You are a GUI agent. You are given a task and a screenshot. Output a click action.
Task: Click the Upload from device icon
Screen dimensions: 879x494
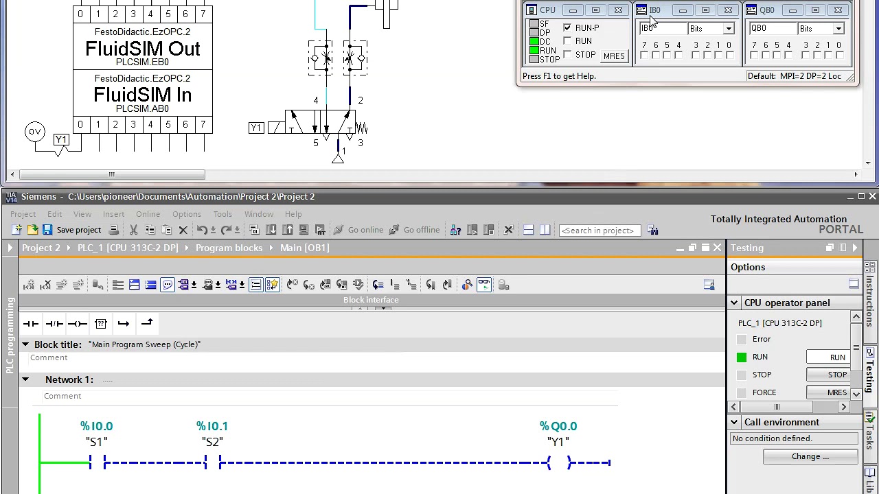(x=287, y=230)
